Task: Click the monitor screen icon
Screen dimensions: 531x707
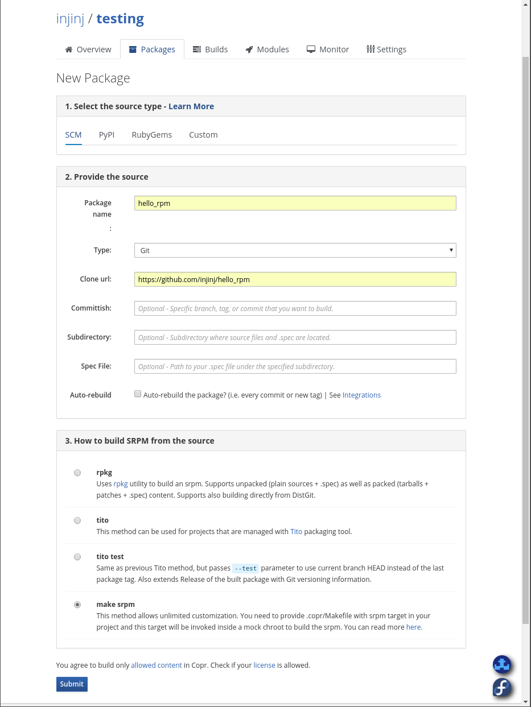Action: coord(311,49)
